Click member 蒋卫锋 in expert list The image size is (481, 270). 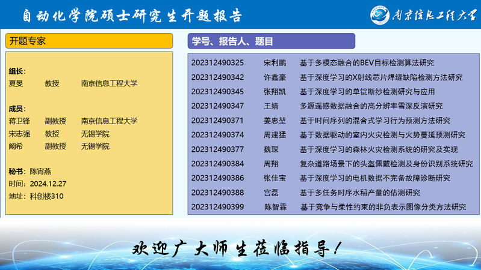[20, 121]
